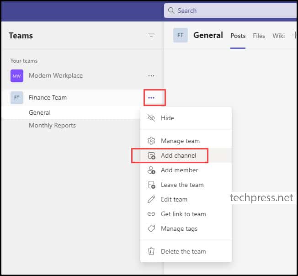Click the magnifier icon in Search
The height and width of the screenshot is (276, 298).
(171, 11)
